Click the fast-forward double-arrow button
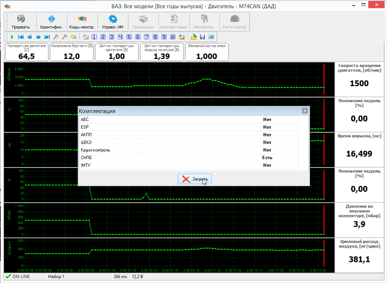Image resolution: width=387 pixels, height=283 pixels. pos(38,37)
